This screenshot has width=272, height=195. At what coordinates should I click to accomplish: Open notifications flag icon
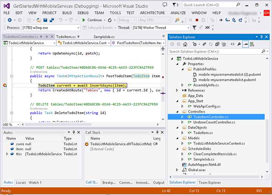(x=175, y=5)
